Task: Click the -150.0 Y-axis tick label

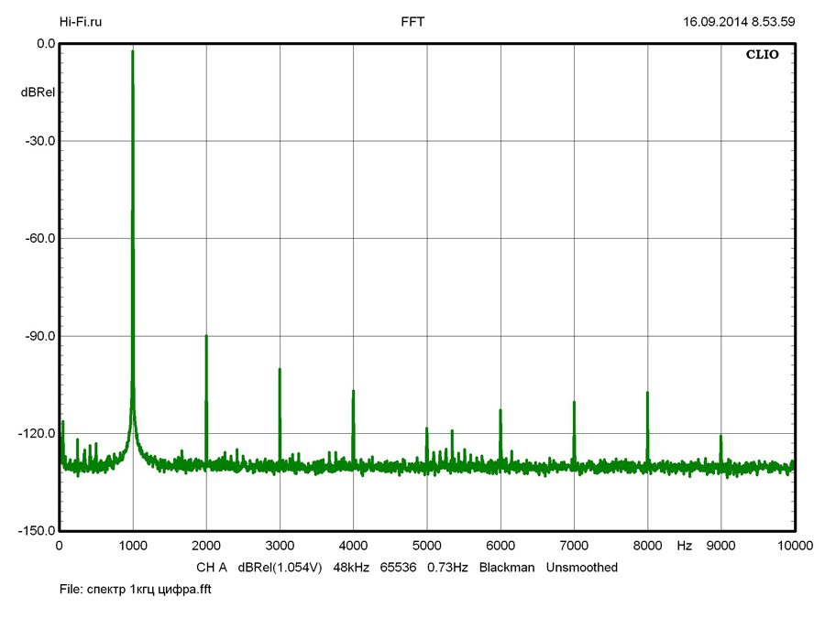Action: 36,531
